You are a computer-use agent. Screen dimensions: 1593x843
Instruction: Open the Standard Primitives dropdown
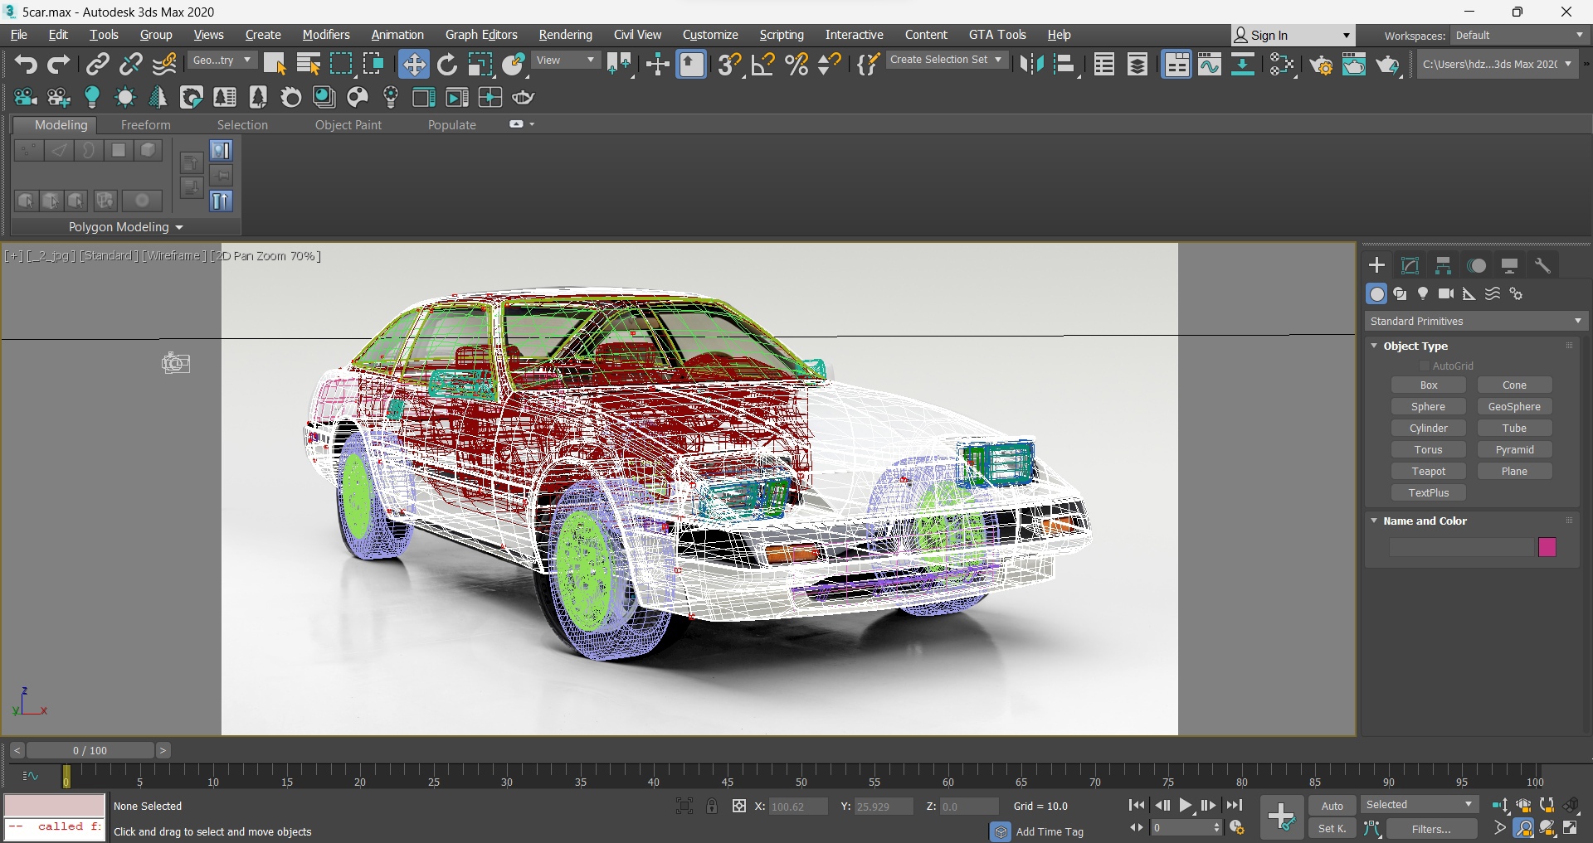tap(1475, 321)
